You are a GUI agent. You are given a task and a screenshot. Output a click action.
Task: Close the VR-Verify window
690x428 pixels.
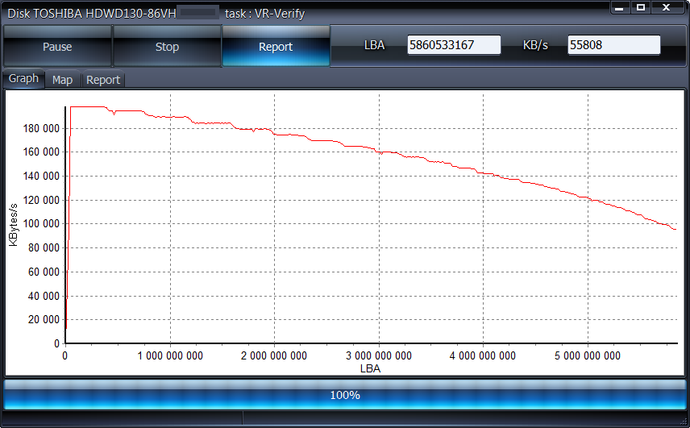(x=667, y=7)
